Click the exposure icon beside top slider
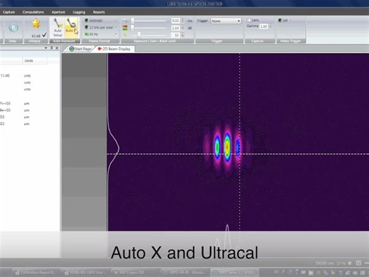 (x=125, y=21)
